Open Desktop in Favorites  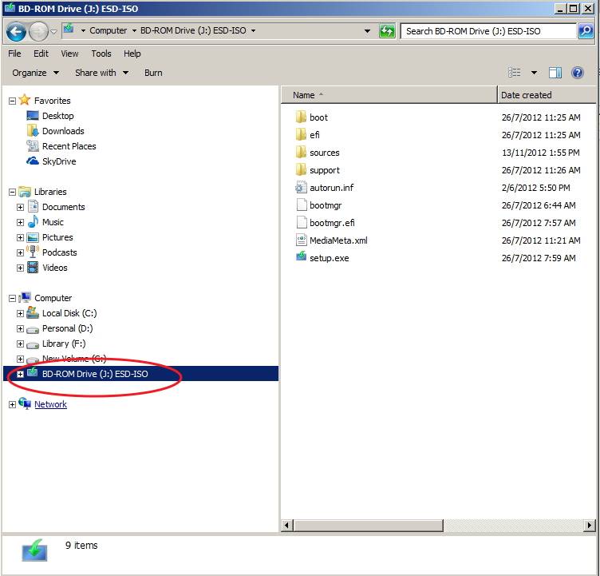coord(57,116)
